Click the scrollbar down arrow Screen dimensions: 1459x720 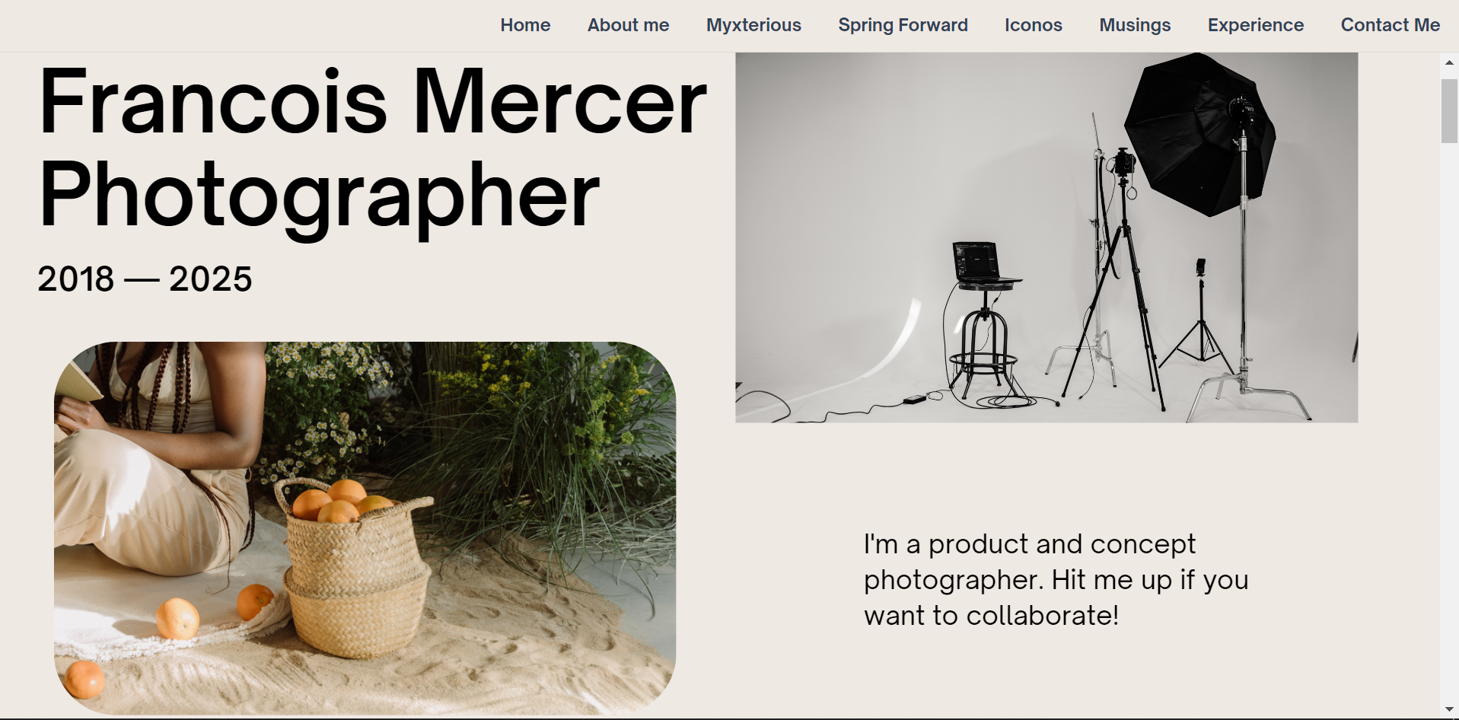[1449, 709]
